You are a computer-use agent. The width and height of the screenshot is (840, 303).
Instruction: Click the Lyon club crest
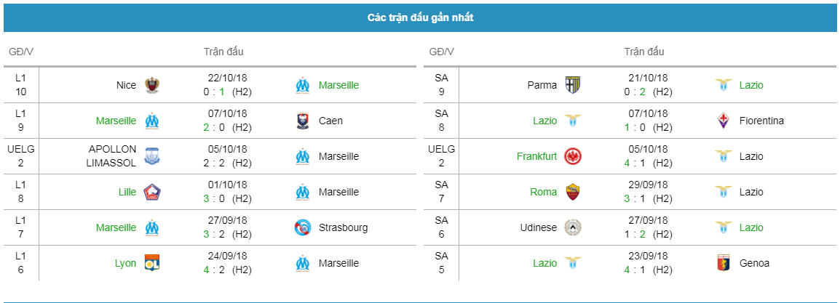[x=153, y=263]
